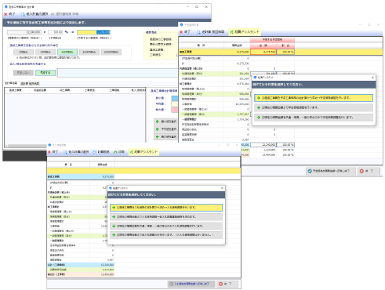
Task: Select the 1円 rounding unit toggle
Action: pyautogui.click(x=24, y=52)
